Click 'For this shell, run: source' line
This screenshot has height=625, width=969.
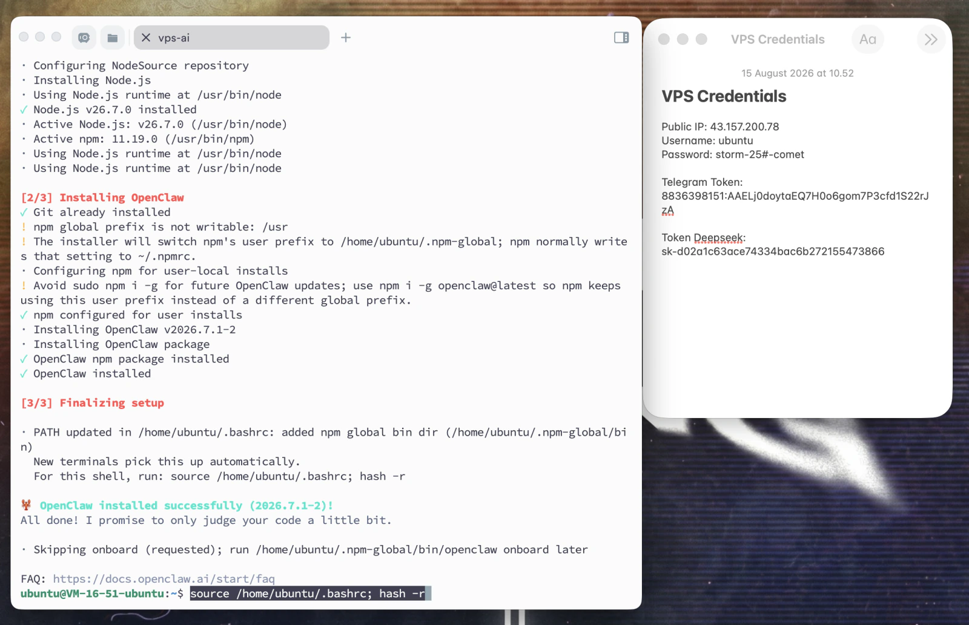pos(219,476)
